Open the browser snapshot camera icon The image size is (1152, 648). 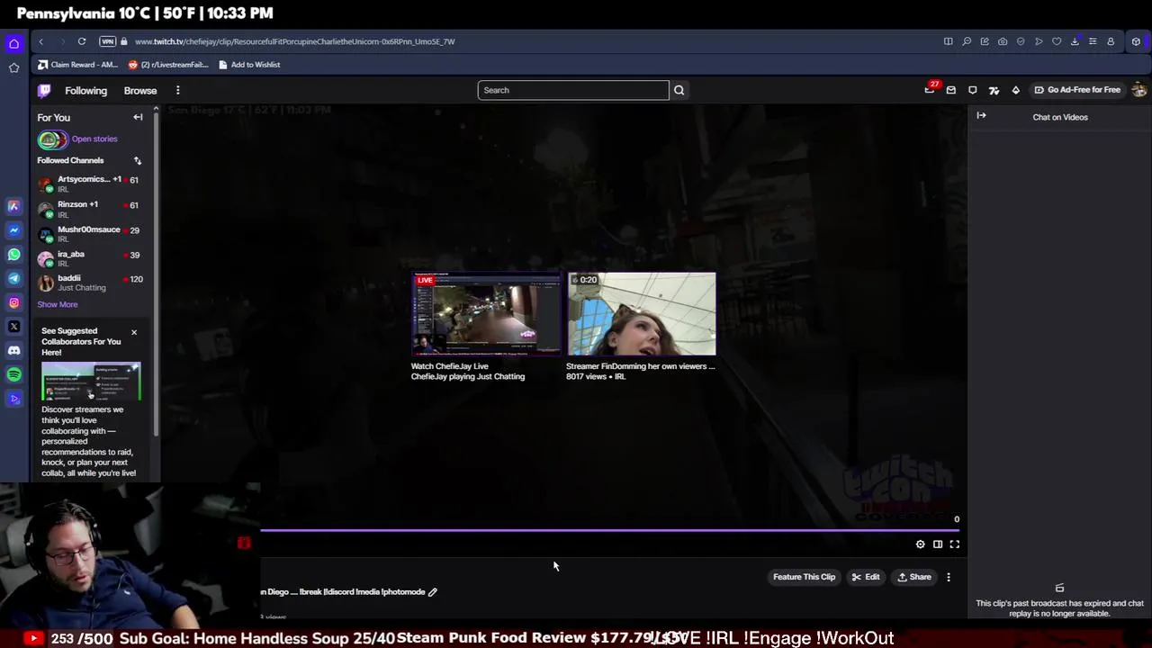point(1003,41)
